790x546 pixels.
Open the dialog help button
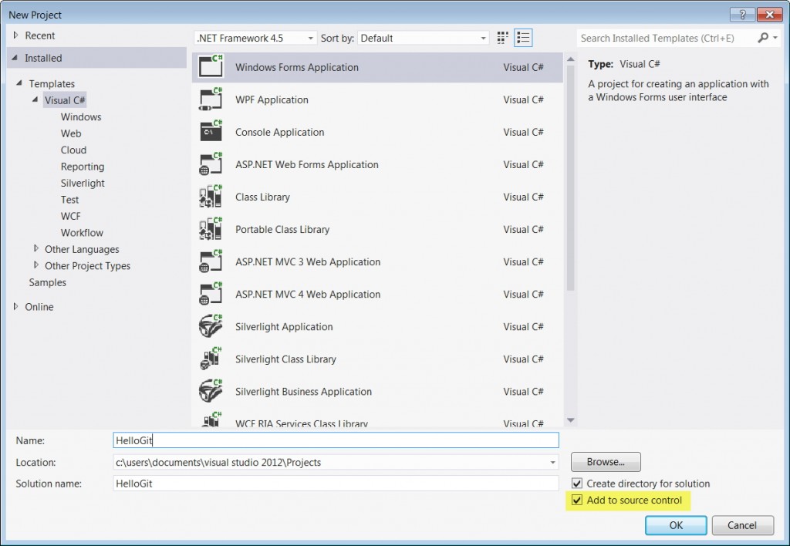(742, 15)
